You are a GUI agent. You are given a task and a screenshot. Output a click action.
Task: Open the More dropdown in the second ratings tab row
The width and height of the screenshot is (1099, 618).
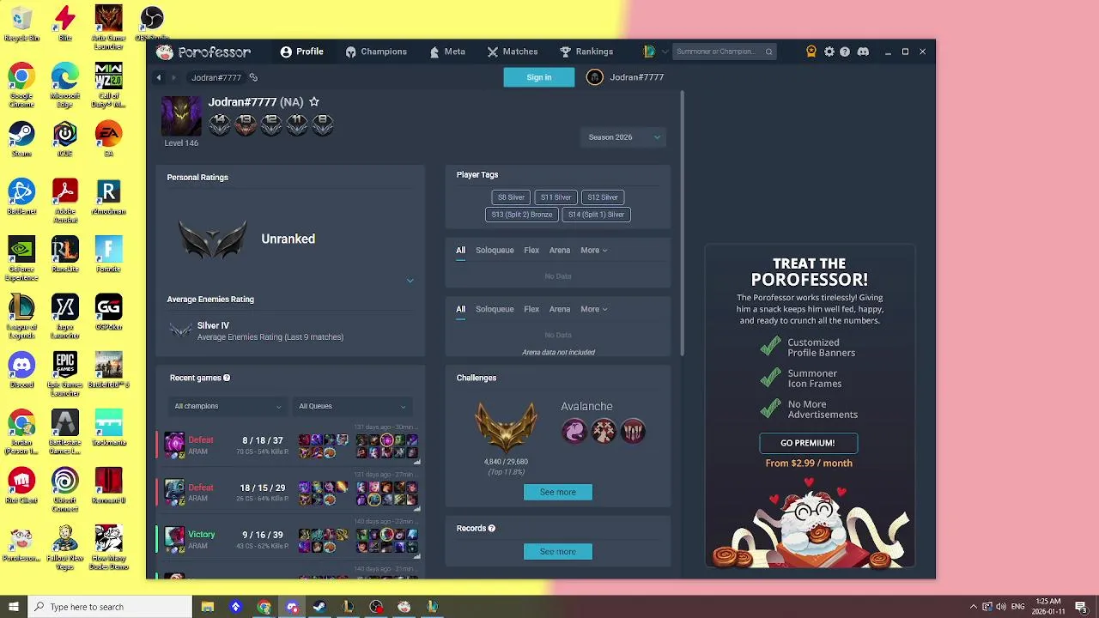coord(593,309)
